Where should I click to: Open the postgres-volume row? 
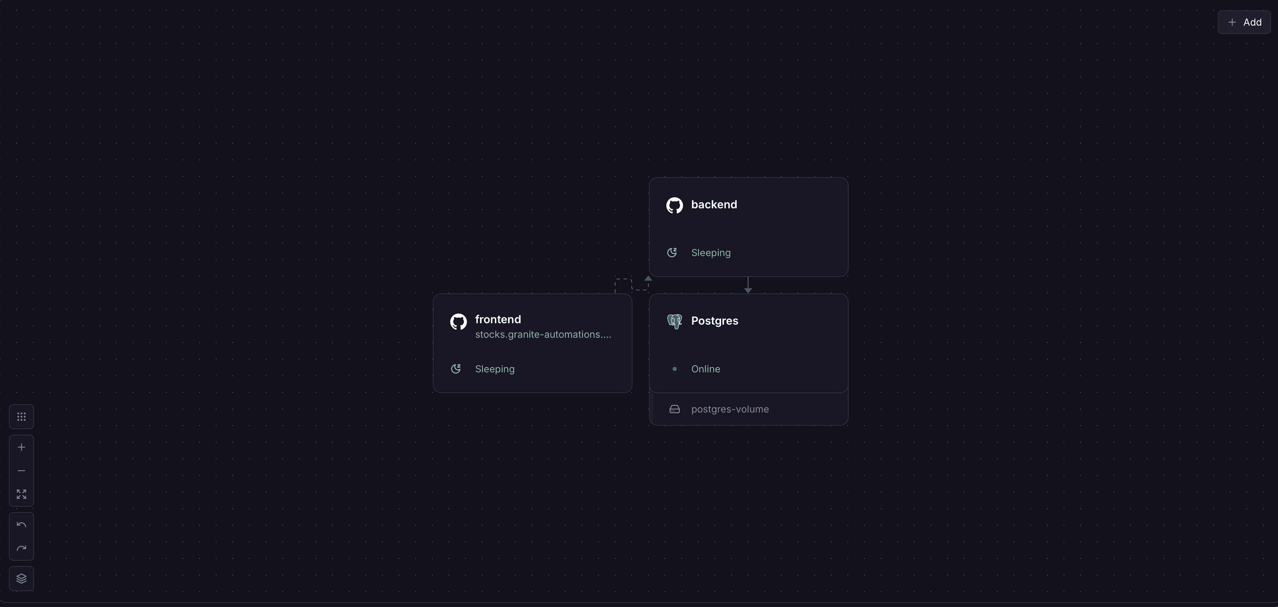pos(749,409)
